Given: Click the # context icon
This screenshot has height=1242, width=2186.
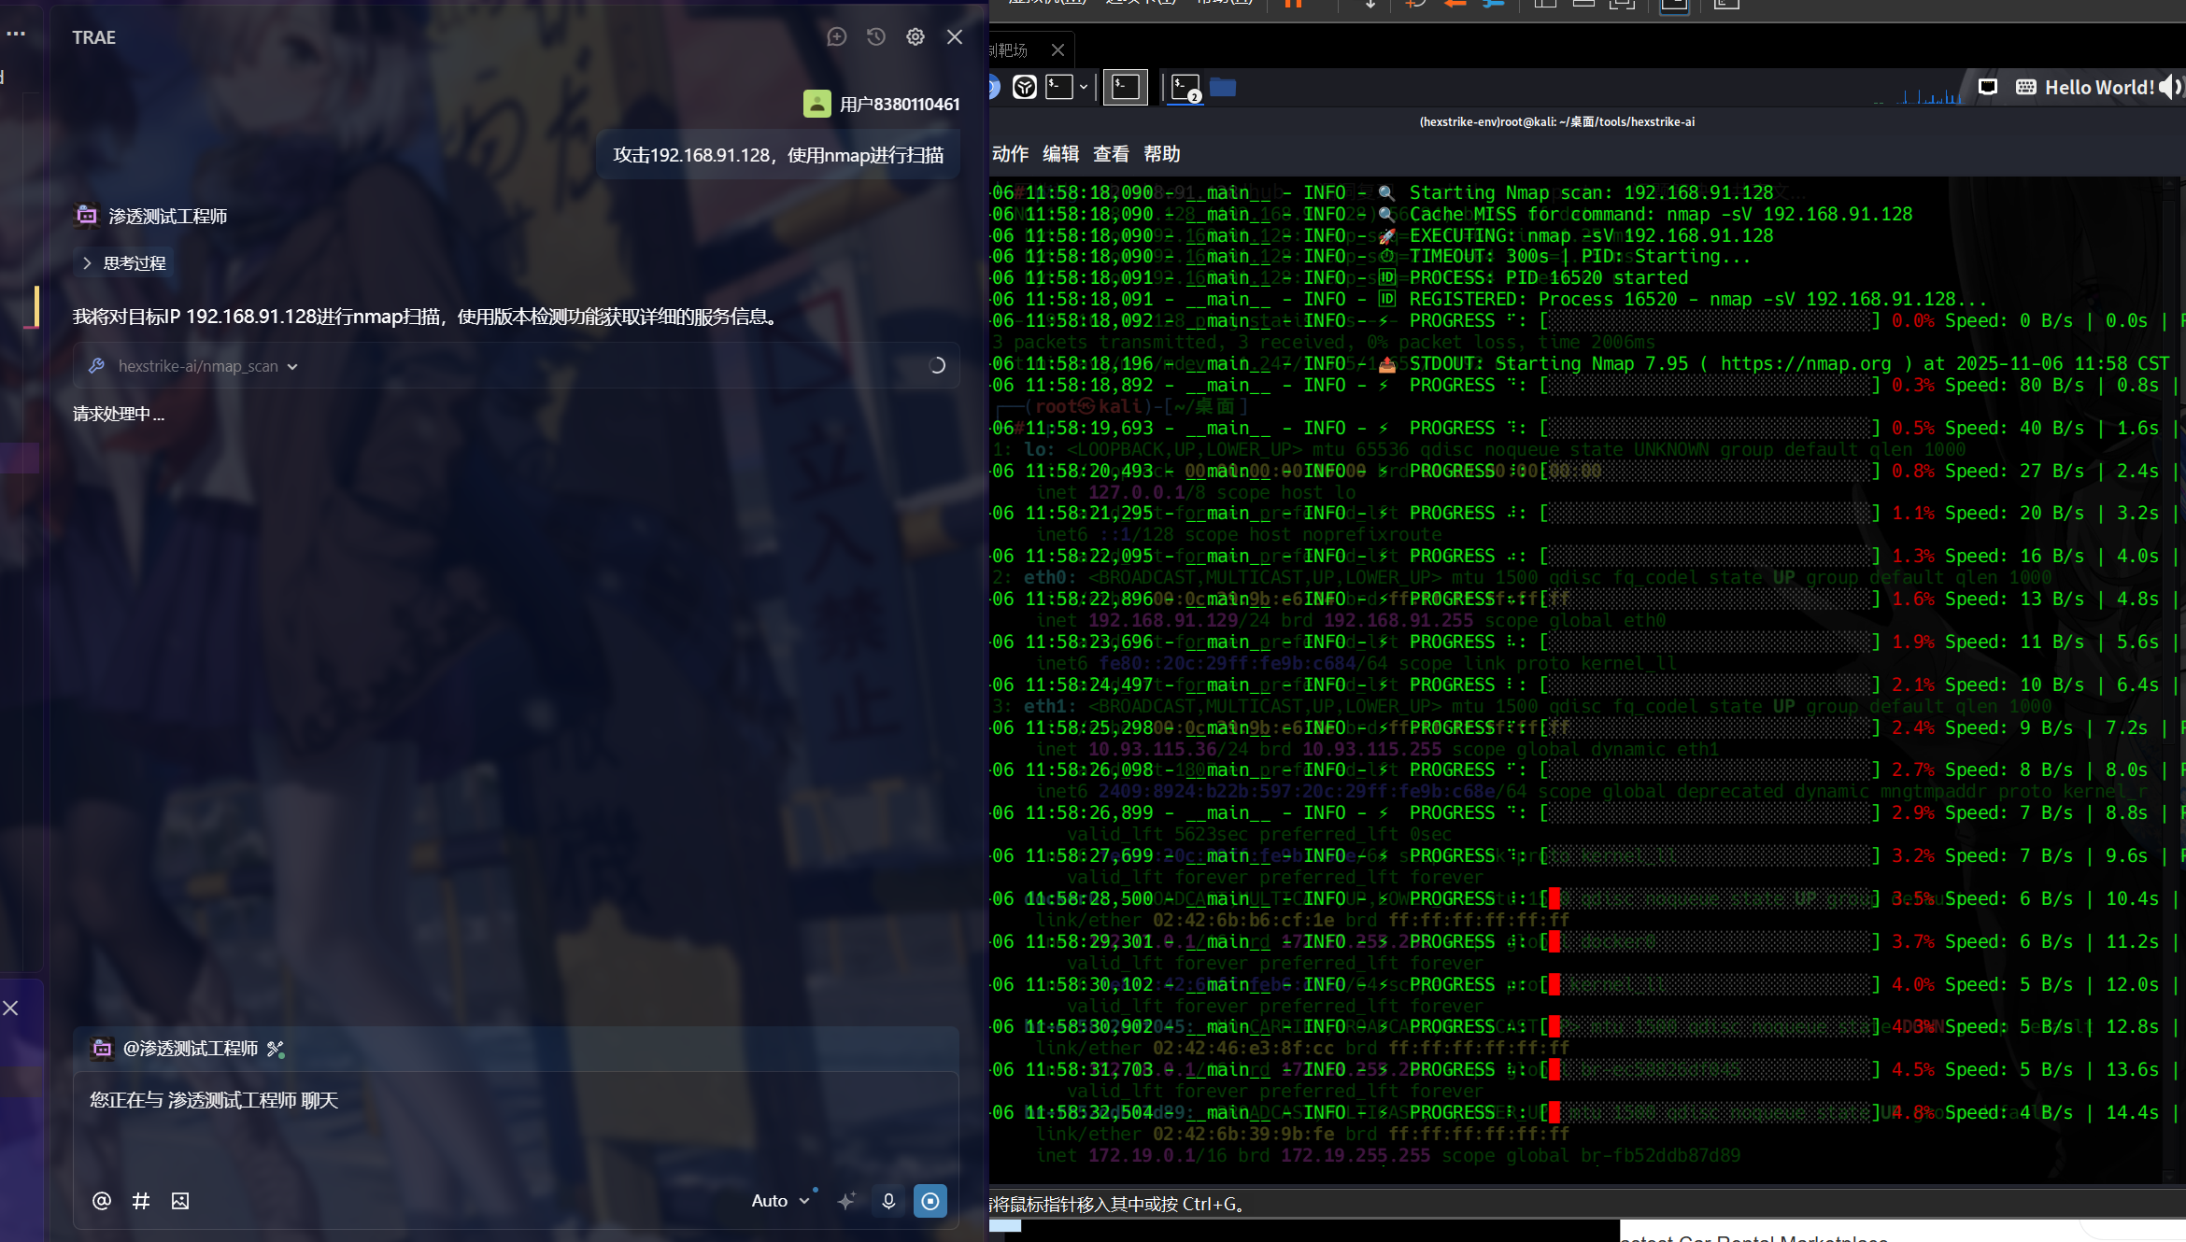Looking at the screenshot, I should [x=141, y=1201].
